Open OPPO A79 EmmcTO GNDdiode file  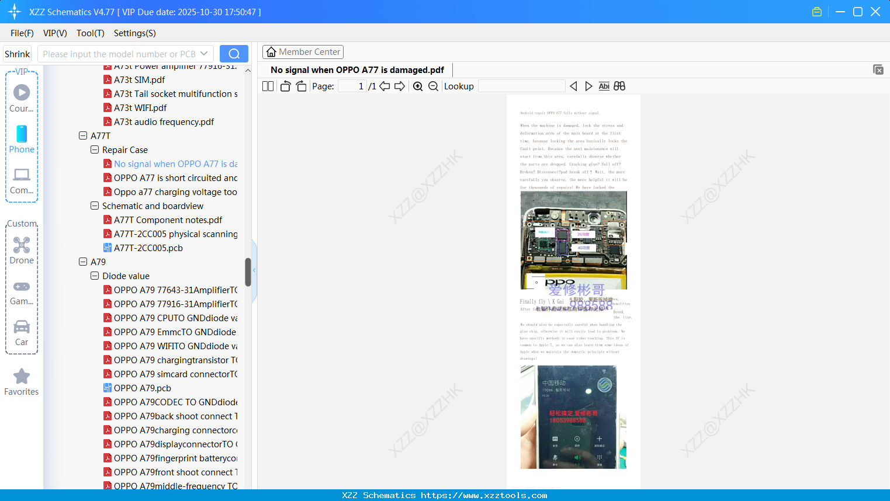tap(175, 332)
